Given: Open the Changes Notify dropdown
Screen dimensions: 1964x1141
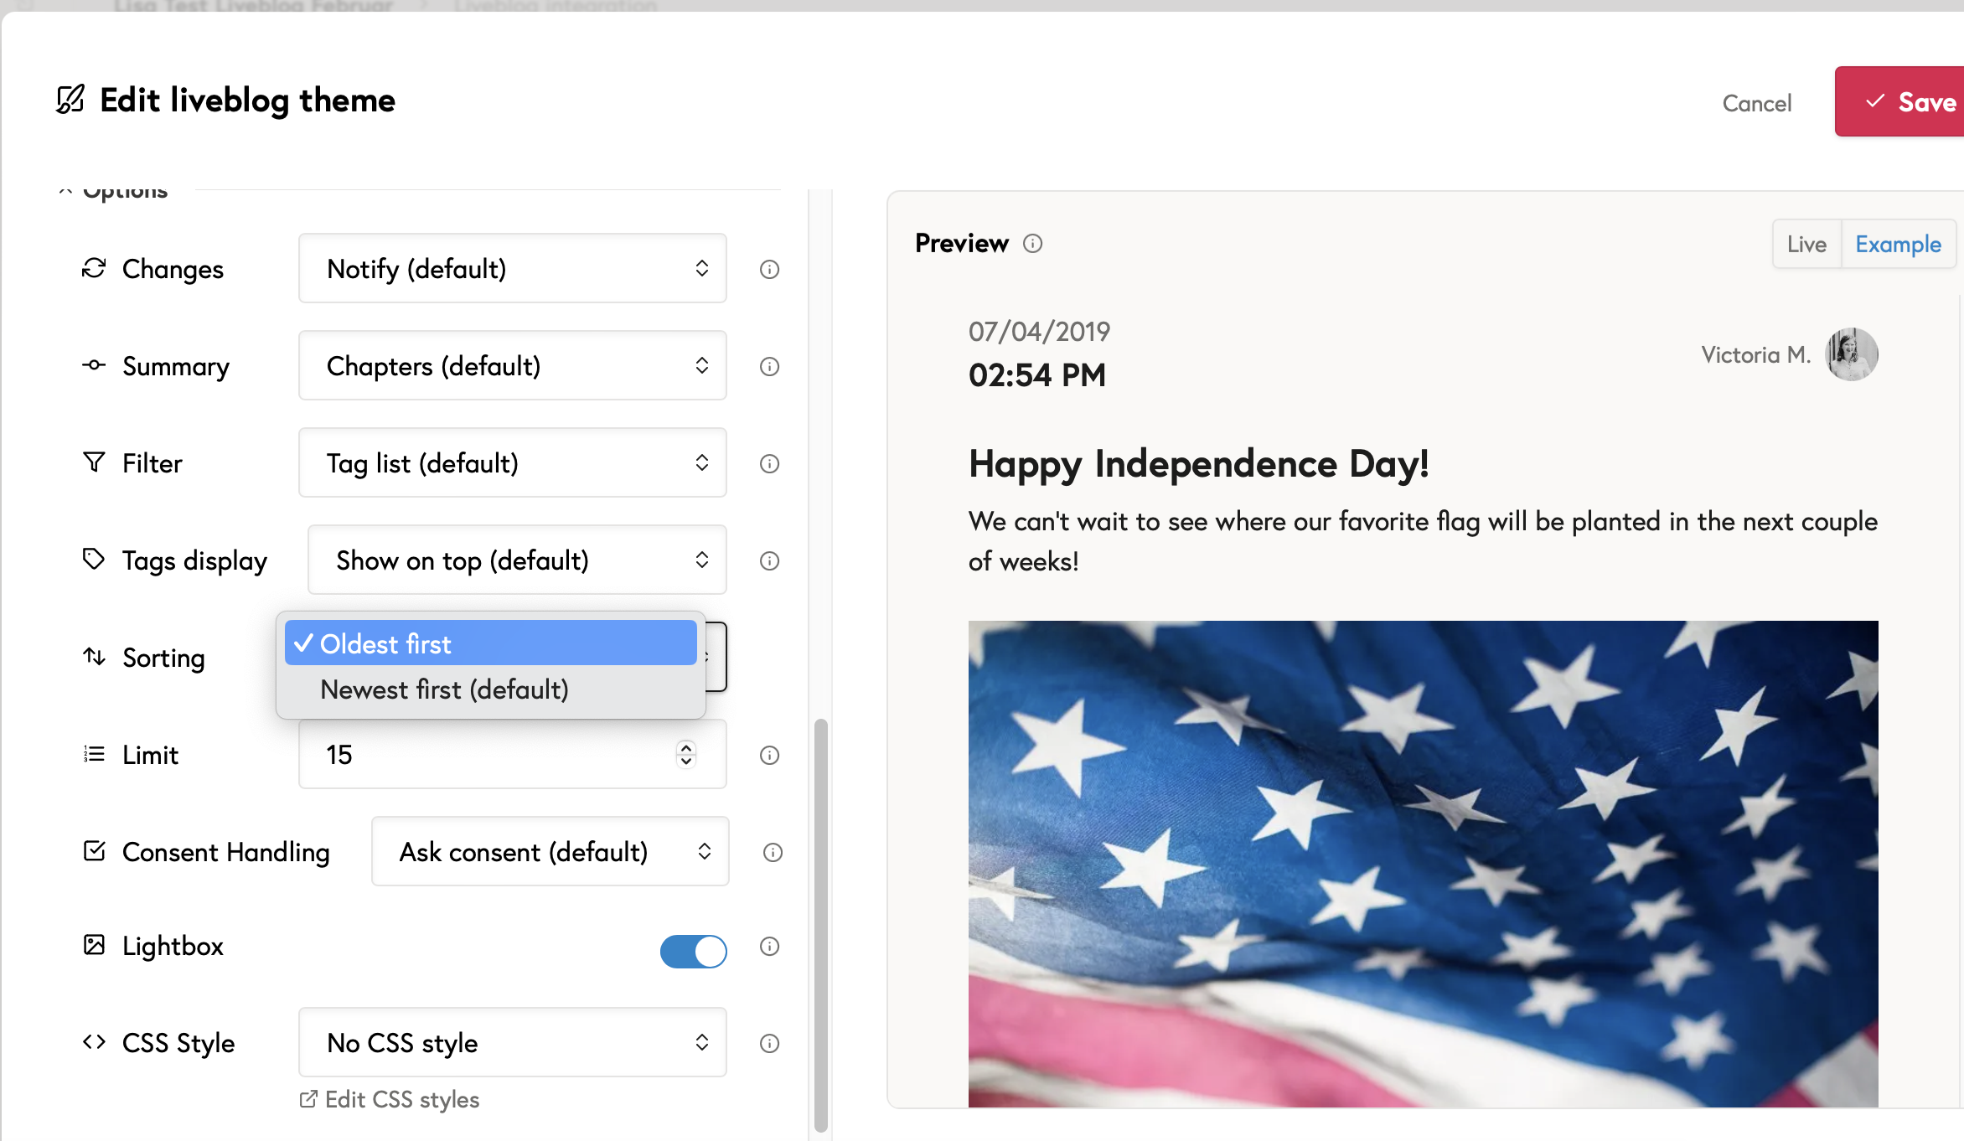Looking at the screenshot, I should [512, 269].
